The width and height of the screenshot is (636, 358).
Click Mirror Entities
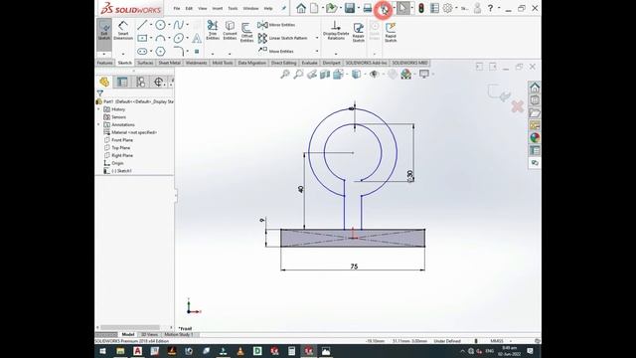tap(276, 25)
